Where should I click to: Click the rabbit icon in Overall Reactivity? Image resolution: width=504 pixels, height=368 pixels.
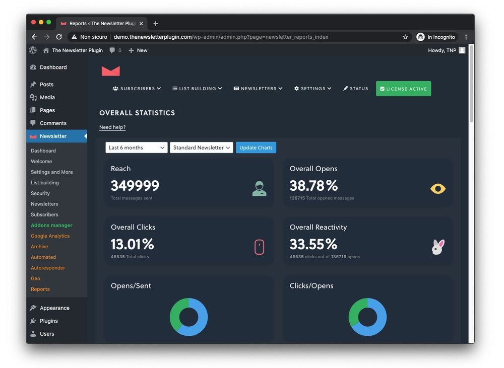coord(437,247)
